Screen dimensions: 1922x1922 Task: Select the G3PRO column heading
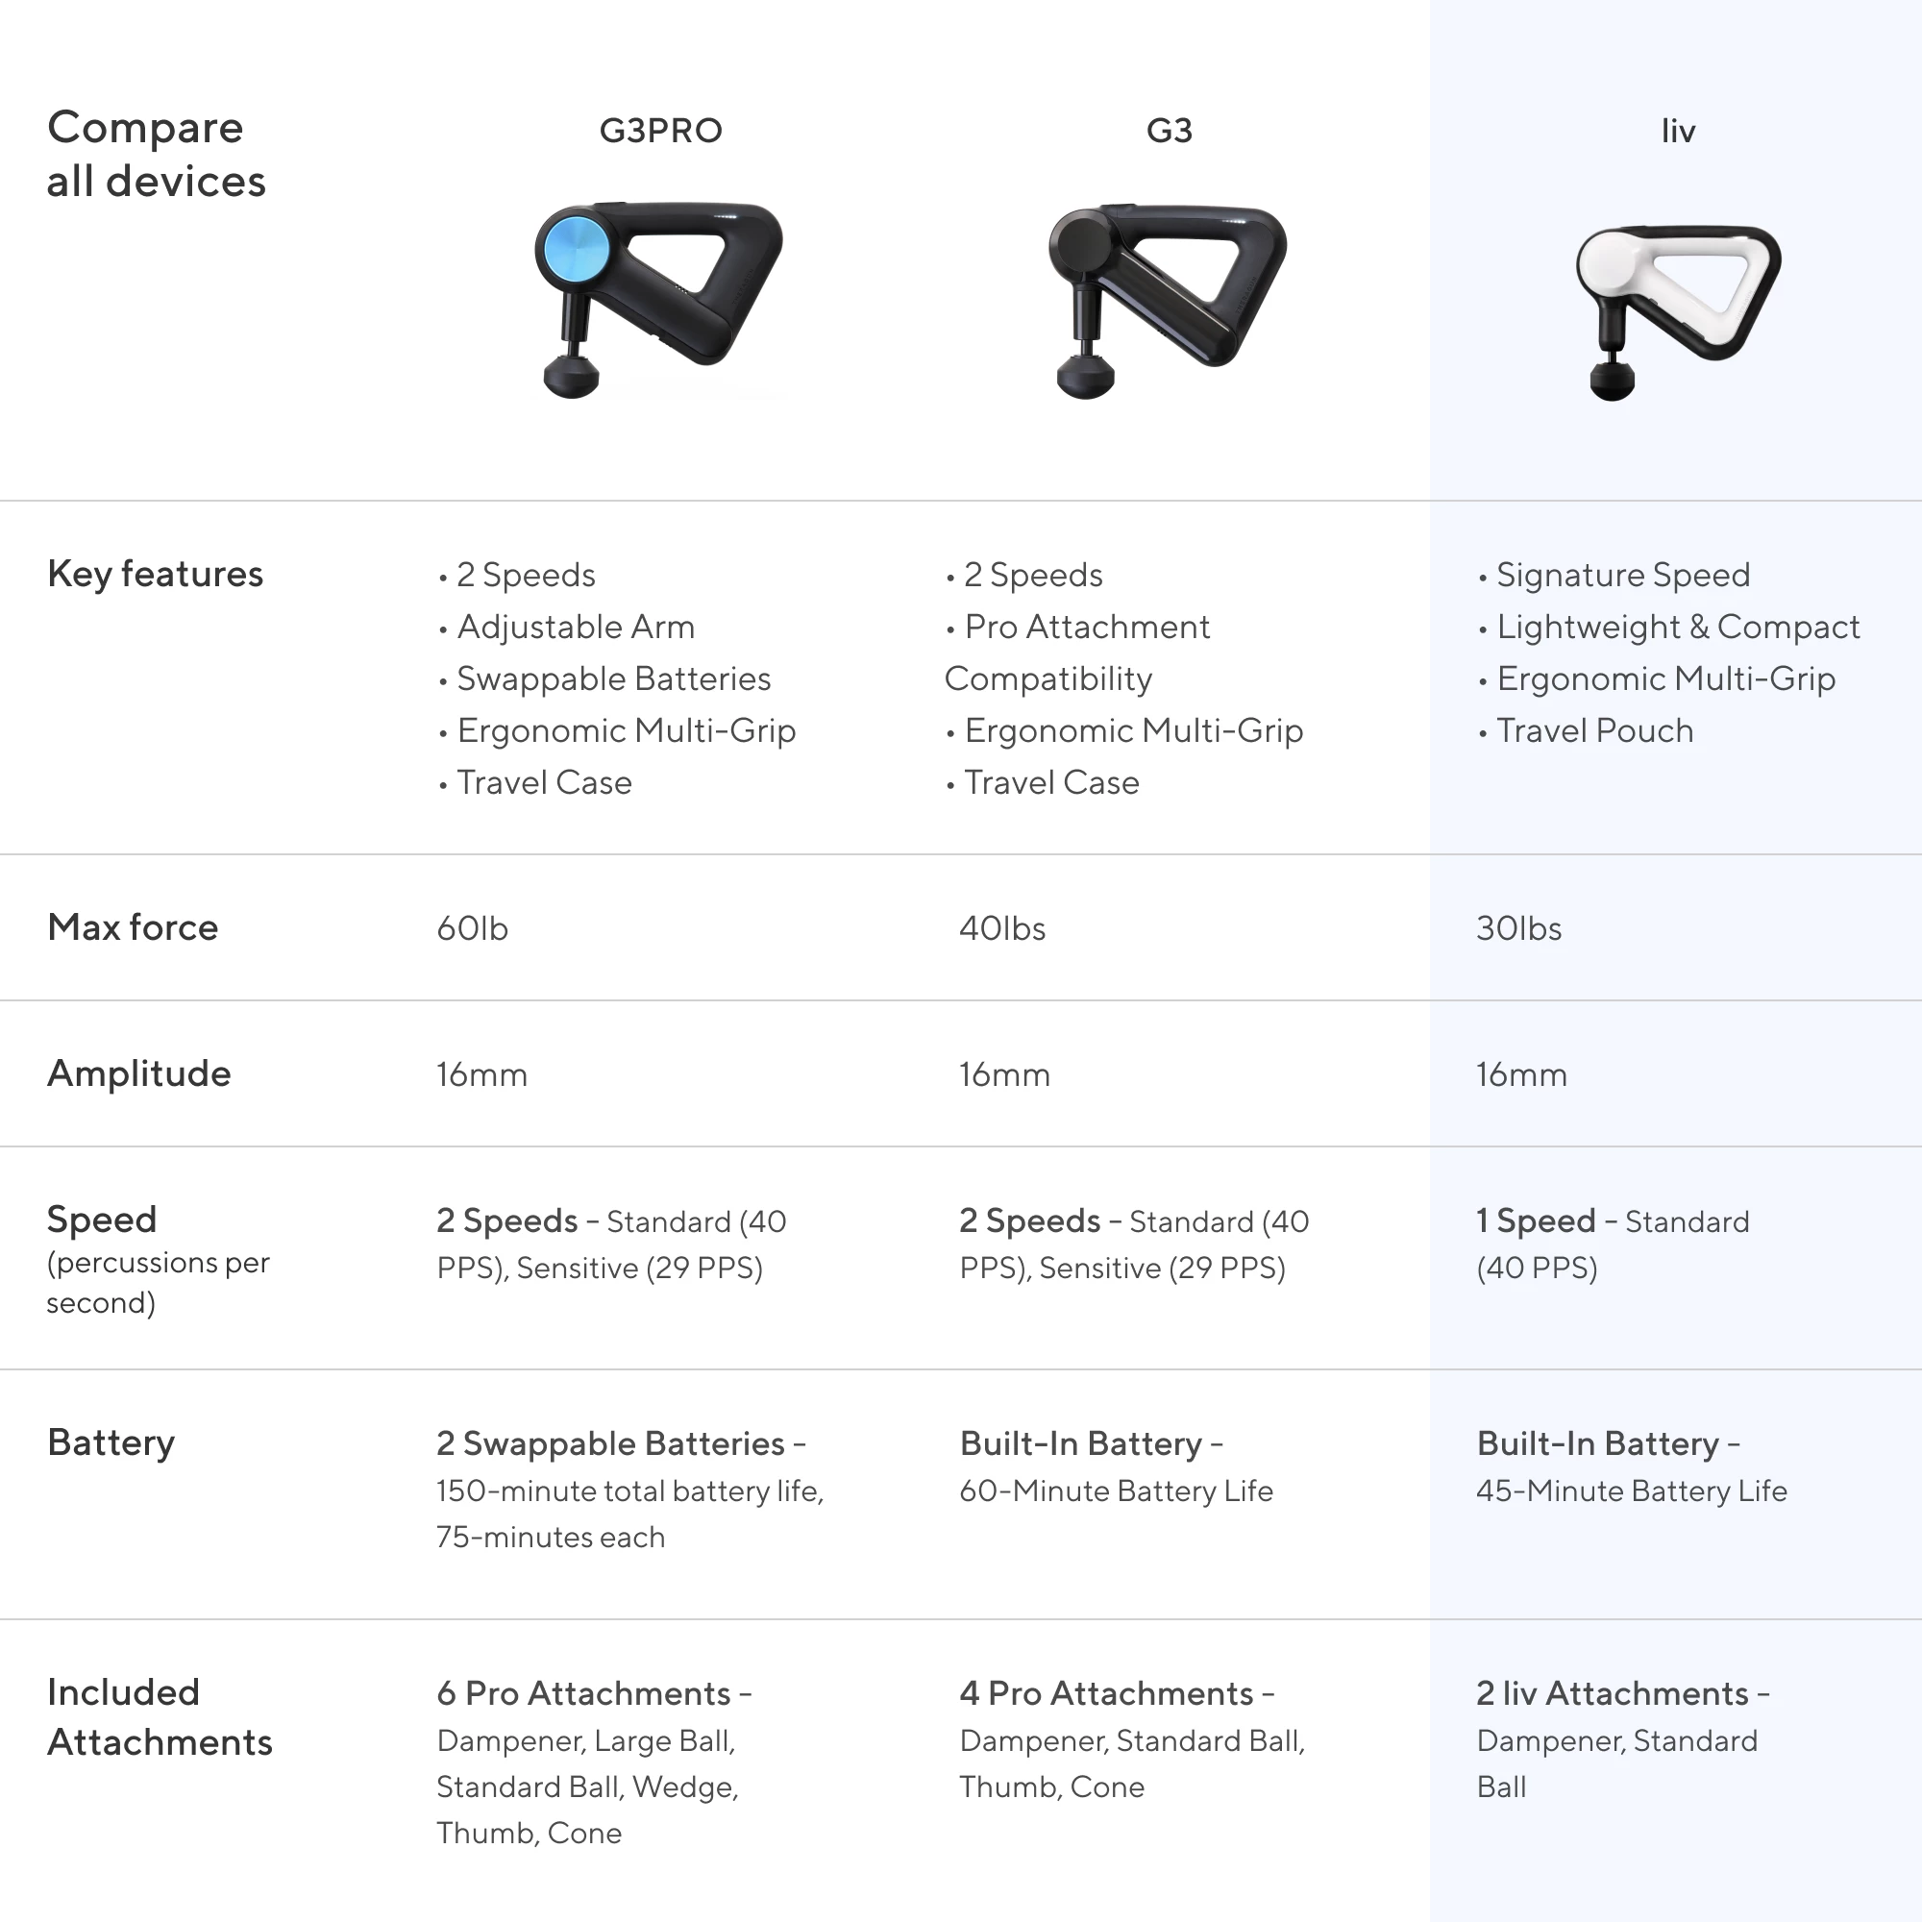click(x=660, y=131)
